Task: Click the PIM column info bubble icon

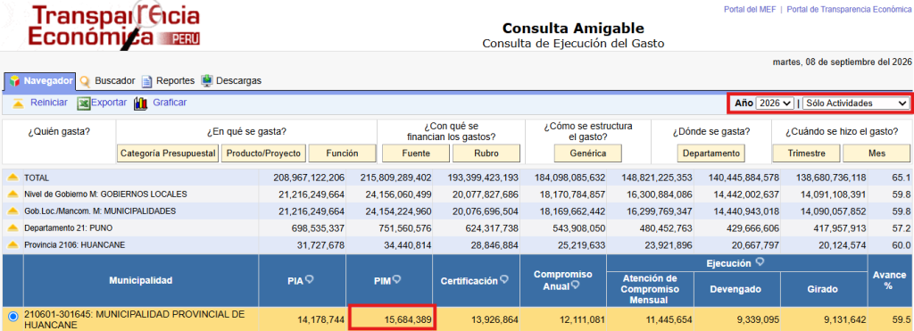Action: pyautogui.click(x=396, y=280)
